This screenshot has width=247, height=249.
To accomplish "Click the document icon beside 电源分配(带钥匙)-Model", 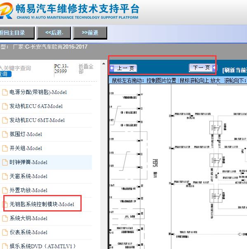I will (x=5, y=92).
